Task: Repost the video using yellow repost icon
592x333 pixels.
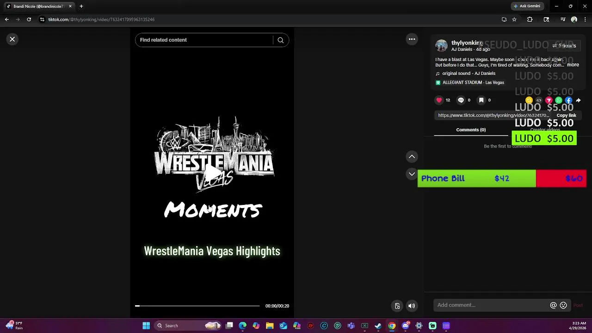Action: [x=529, y=100]
